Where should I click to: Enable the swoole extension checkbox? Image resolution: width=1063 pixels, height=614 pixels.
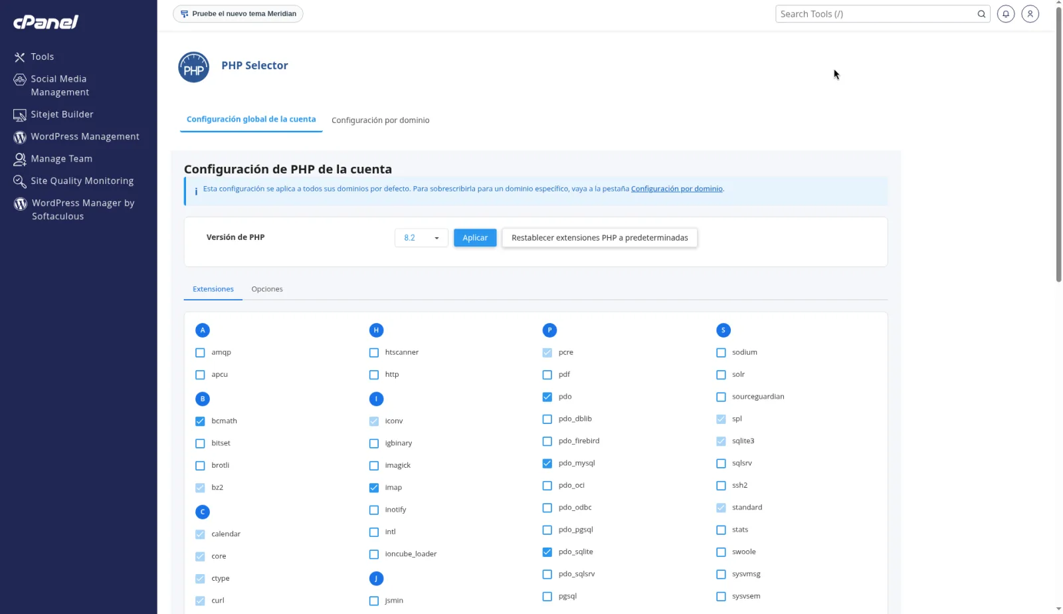pos(721,552)
